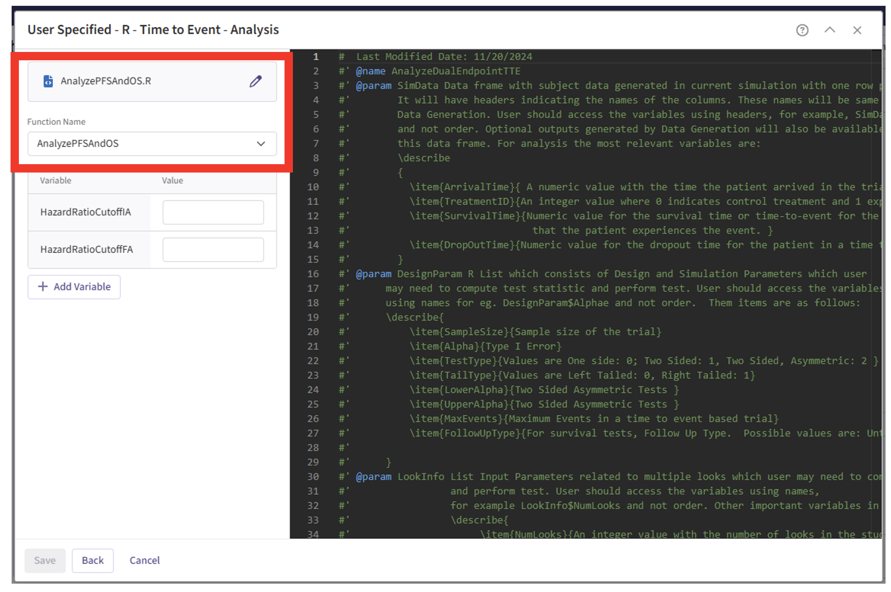Viewport: 891px width, 592px height.
Task: Click the dropdown arrow for AnalyzePFSAndOS
Action: click(x=261, y=143)
